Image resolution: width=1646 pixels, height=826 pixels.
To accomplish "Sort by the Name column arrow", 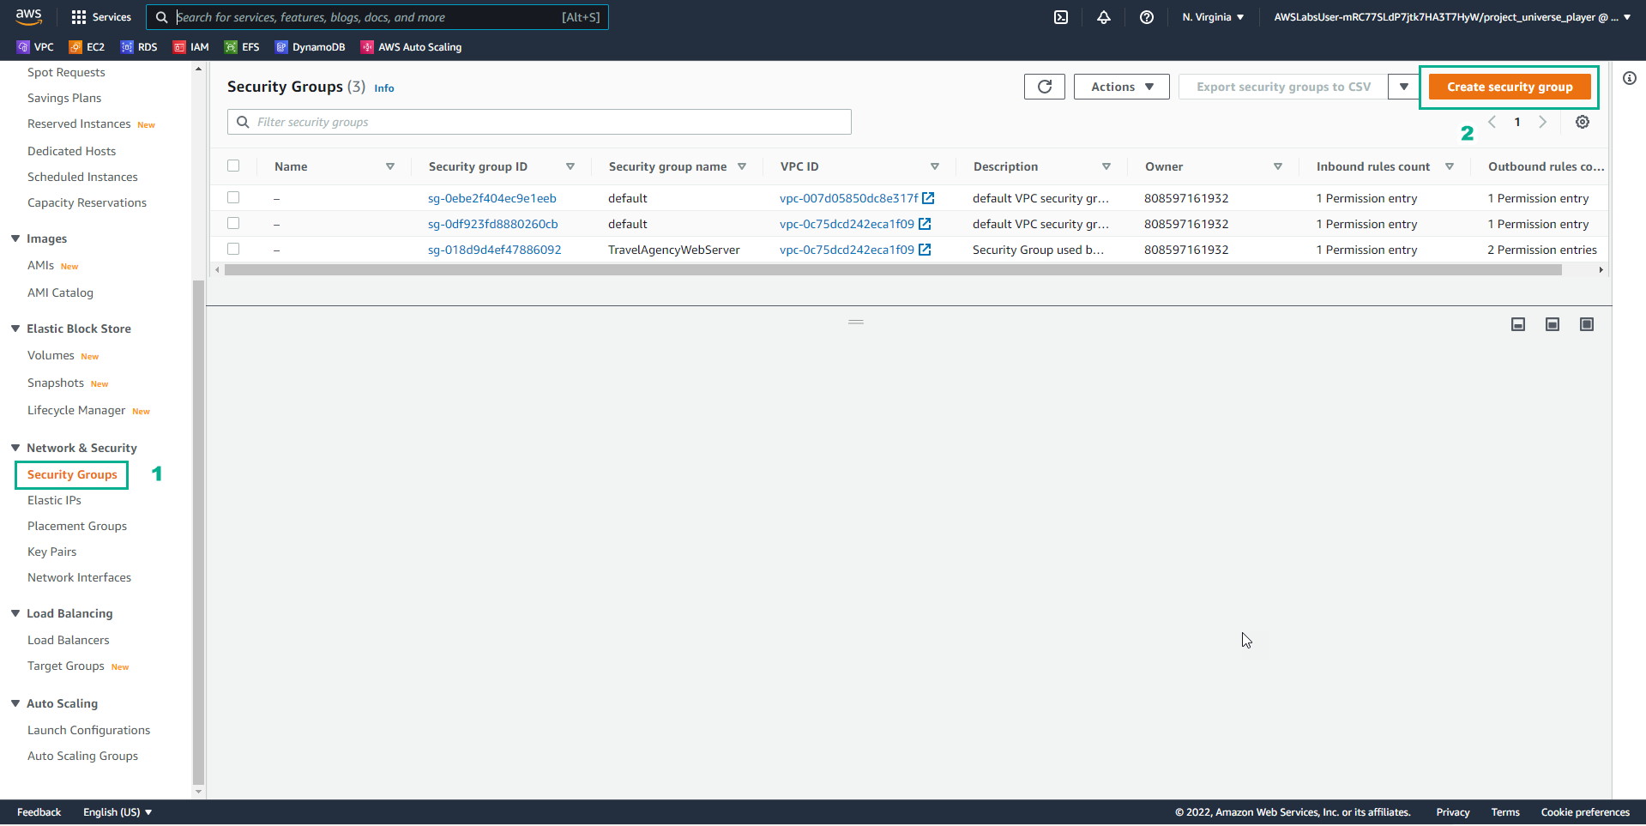I will (390, 166).
